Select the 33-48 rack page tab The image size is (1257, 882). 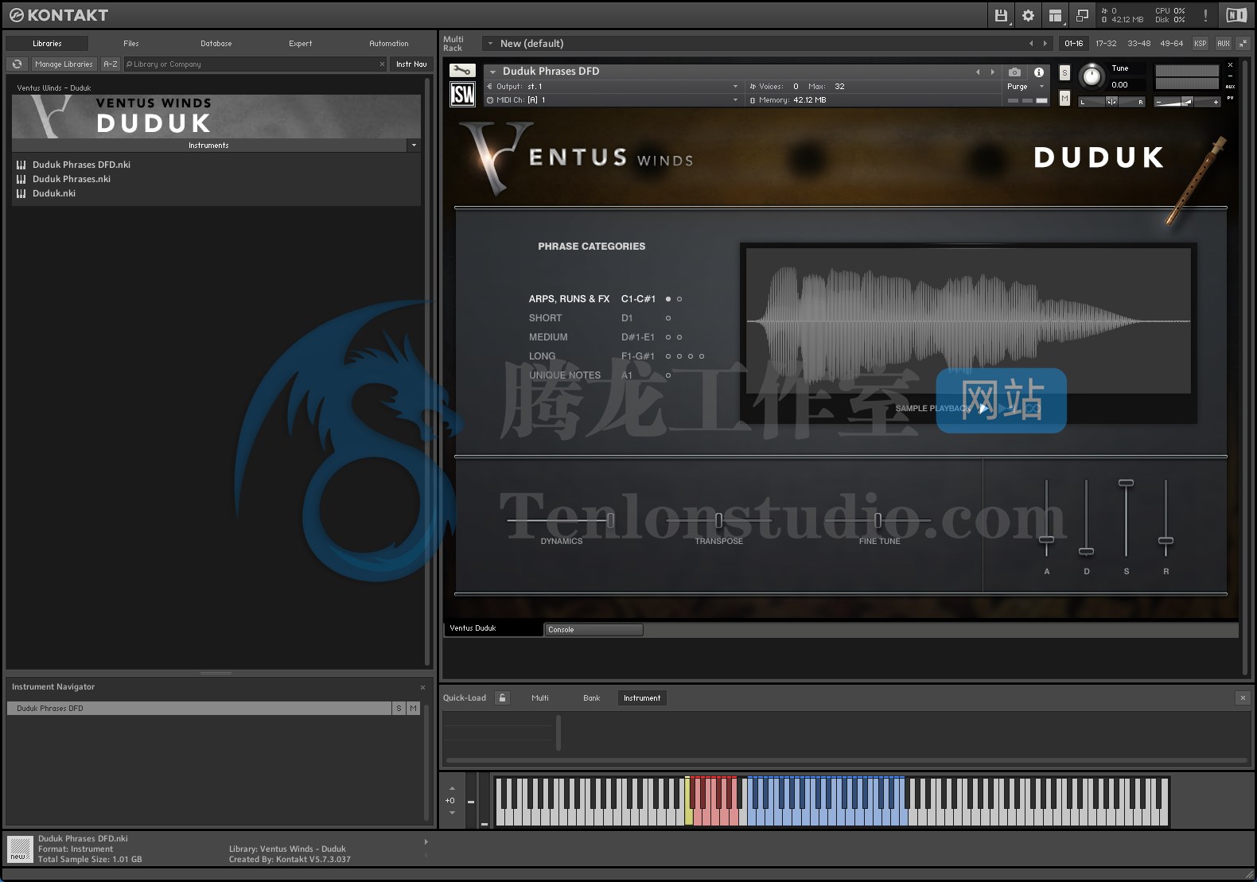(x=1138, y=44)
